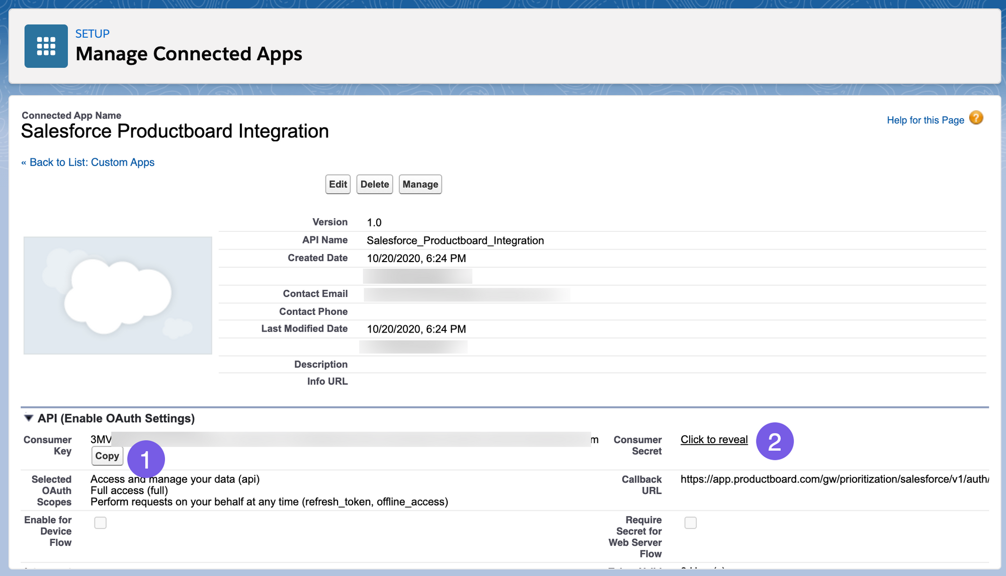Open the orange help question mark icon
Image resolution: width=1006 pixels, height=576 pixels.
(x=976, y=118)
